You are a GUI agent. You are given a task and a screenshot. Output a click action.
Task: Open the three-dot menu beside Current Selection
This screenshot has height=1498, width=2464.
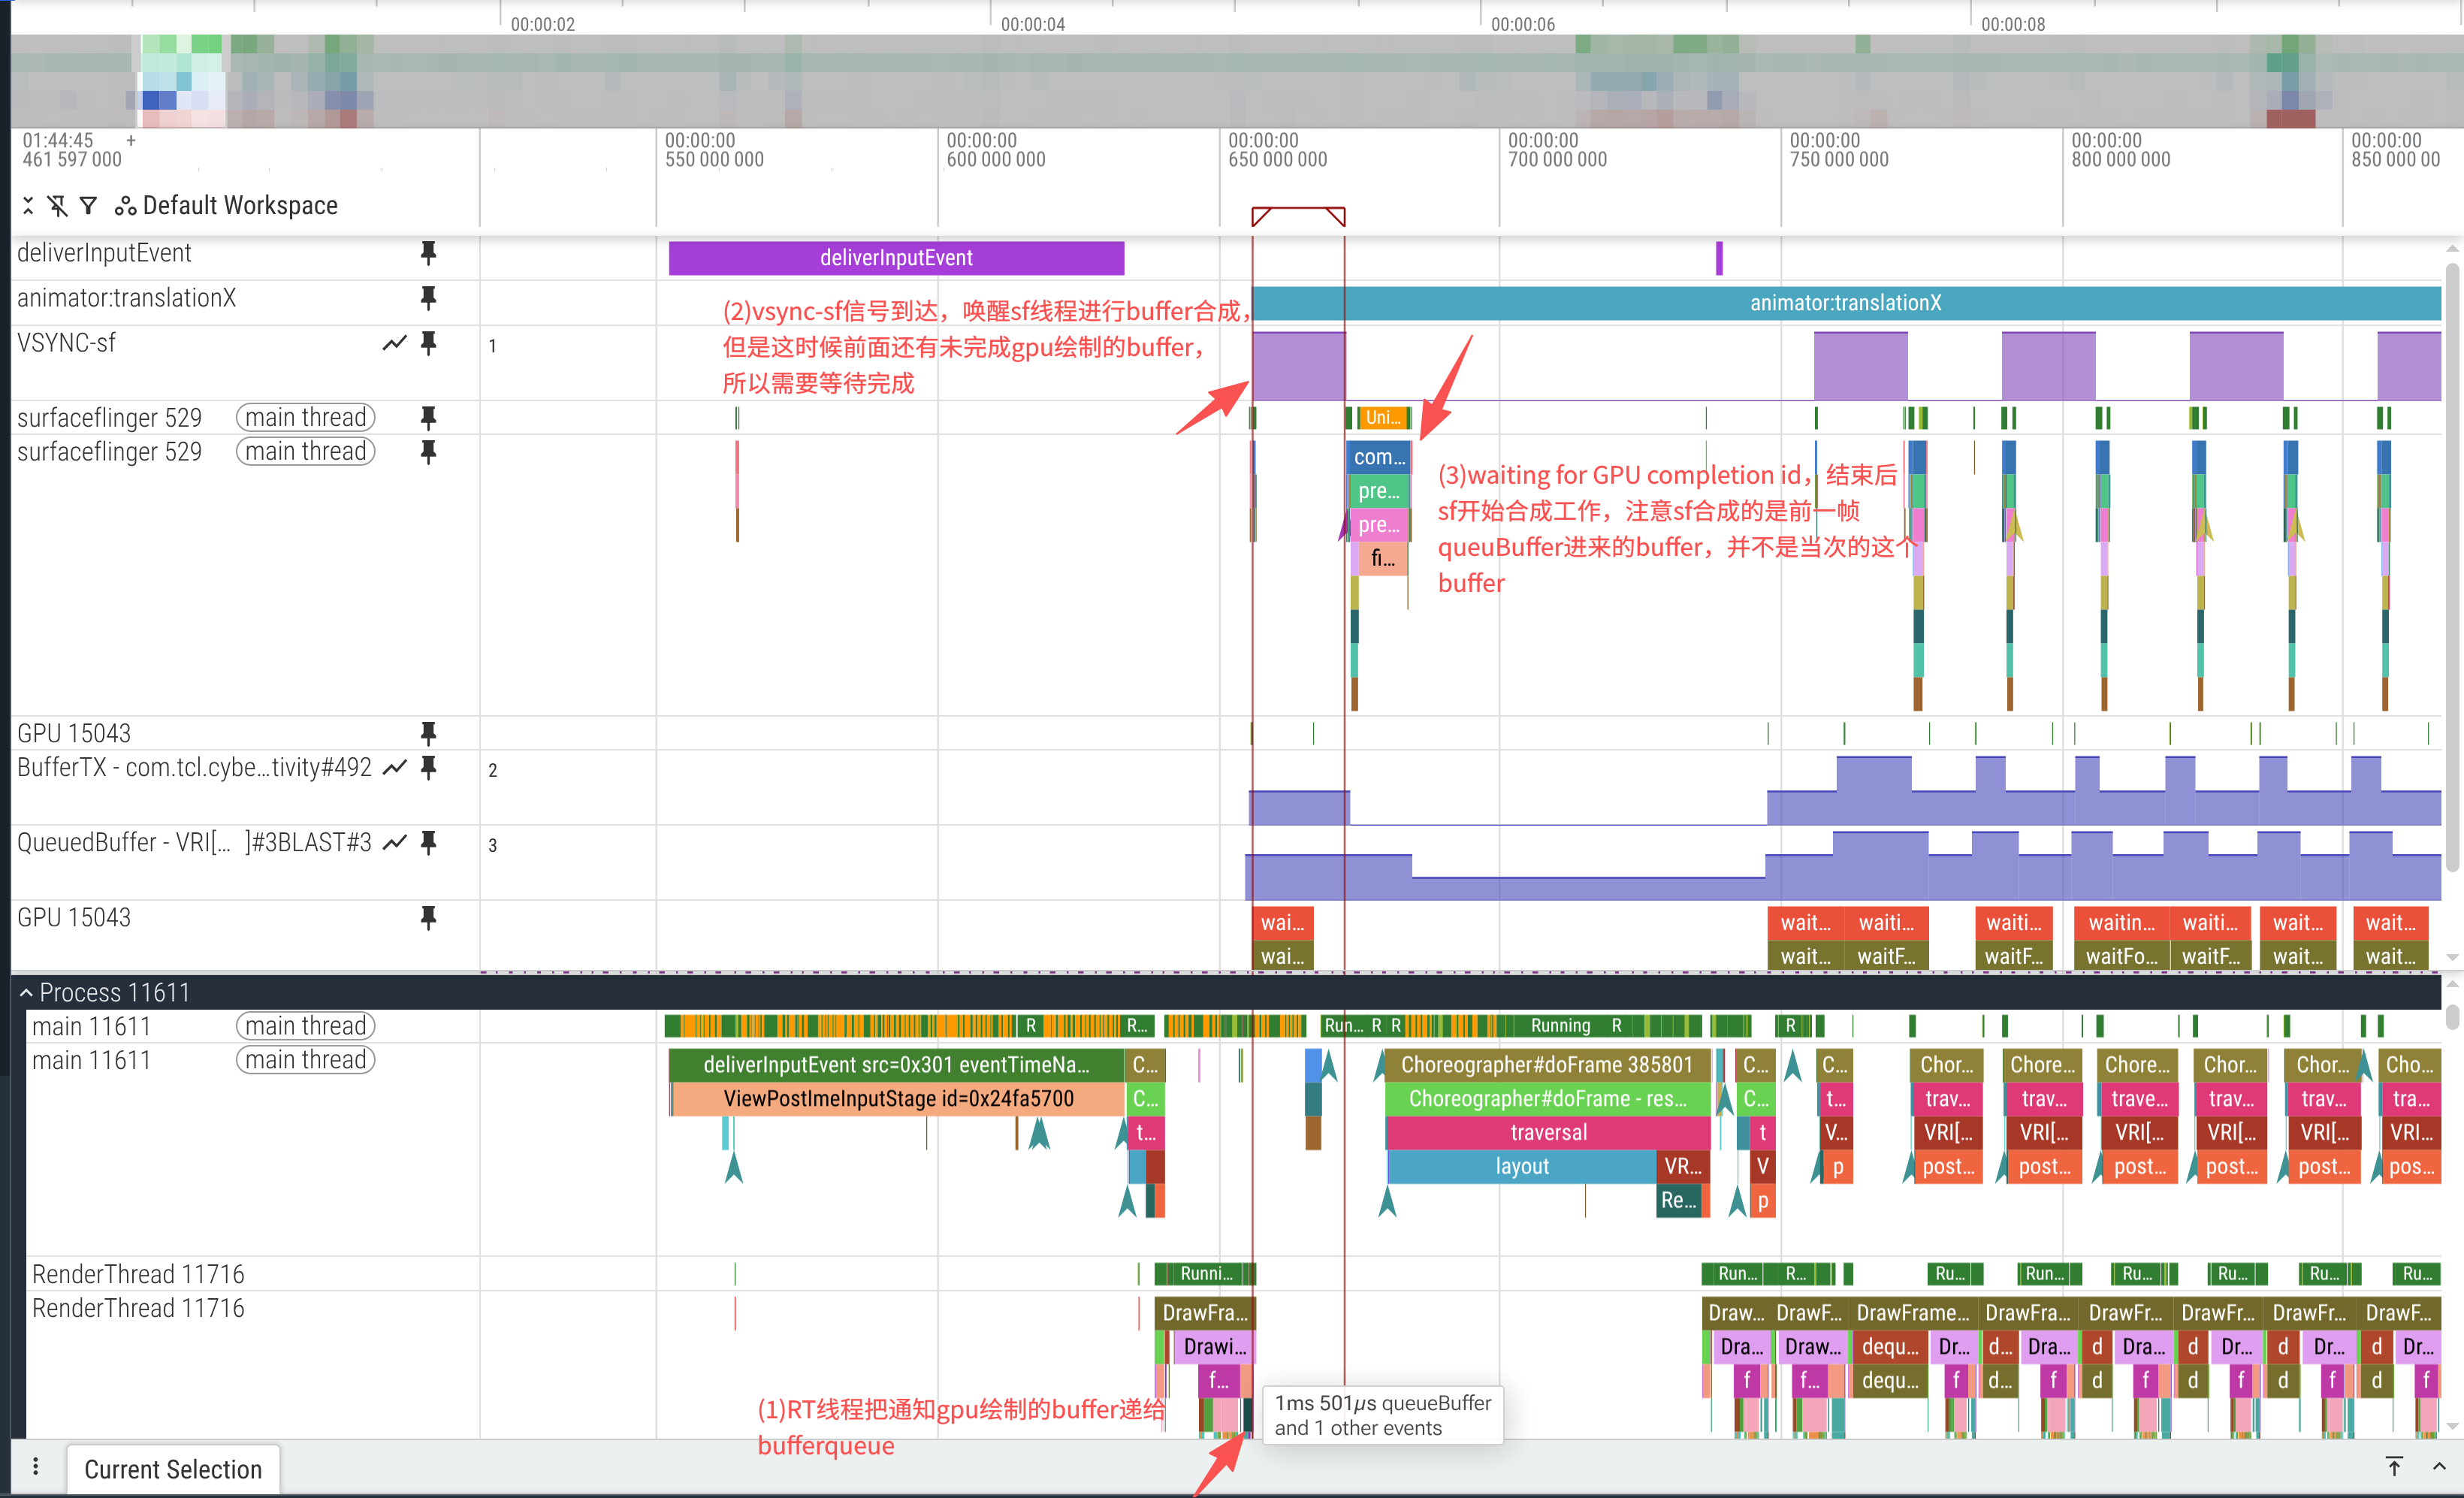coord(36,1467)
